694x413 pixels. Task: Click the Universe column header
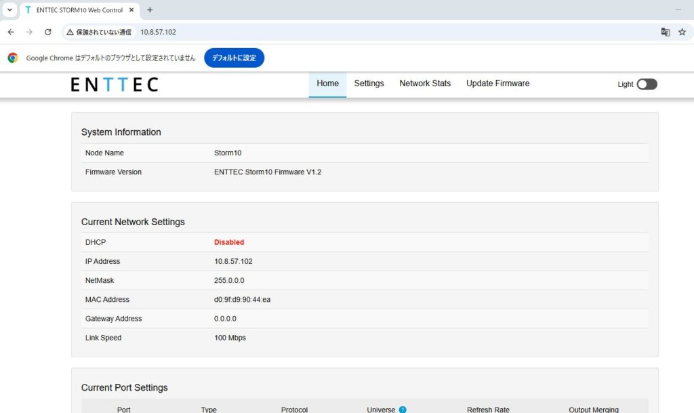381,410
